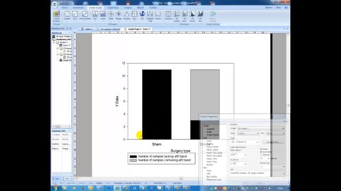Open the Graph Wizard
Viewport: 341px width, 191px height.
[x=56, y=16]
